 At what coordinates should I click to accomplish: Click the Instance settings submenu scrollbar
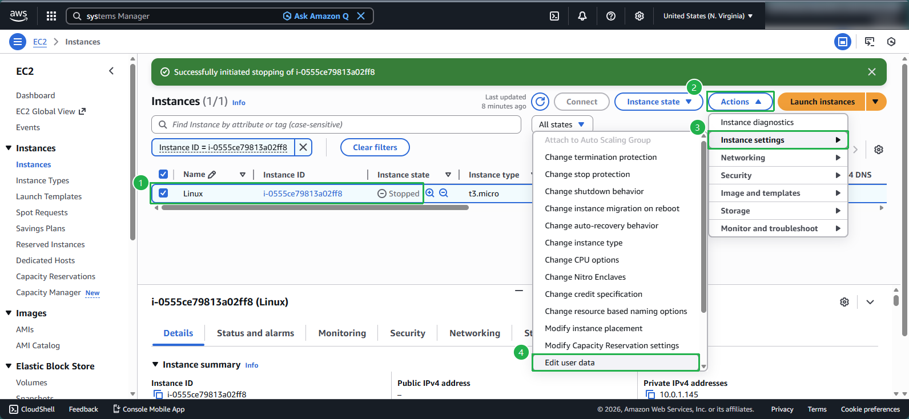703,226
